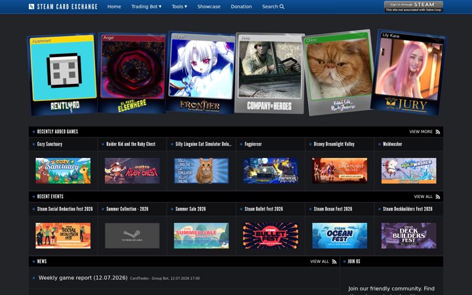472x295 pixels.
Task: Click View More for recently added games
Action: 420,132
